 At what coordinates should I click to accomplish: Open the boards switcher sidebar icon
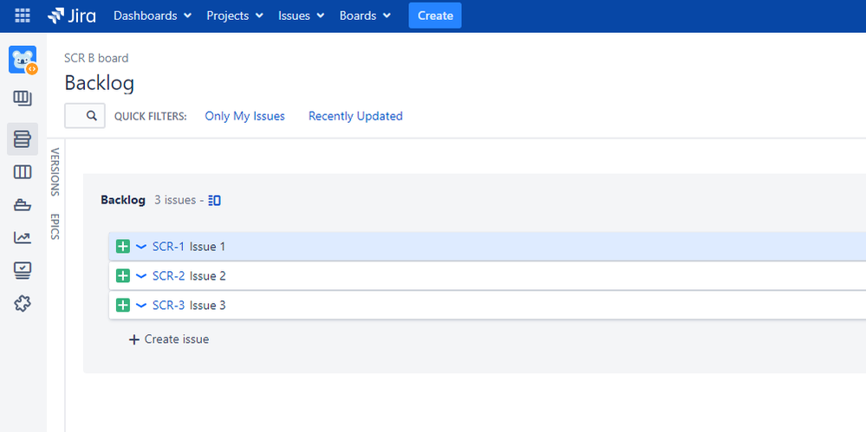pos(23,99)
